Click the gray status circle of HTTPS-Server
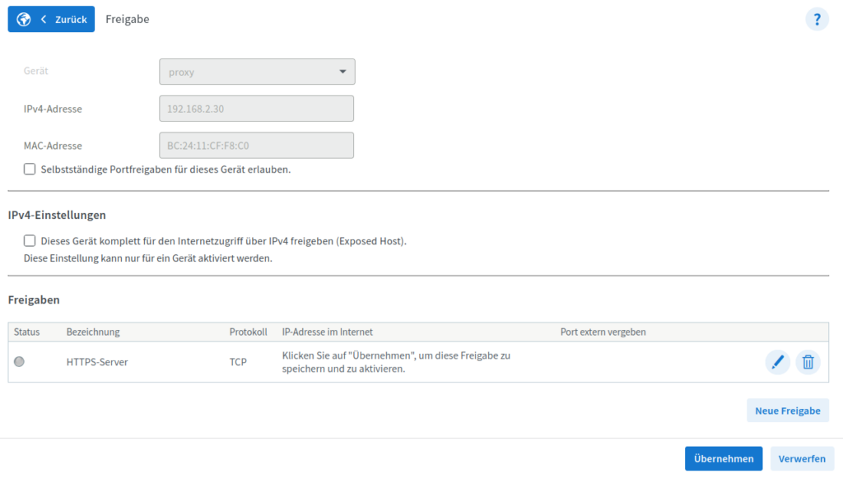The image size is (843, 478). tap(20, 361)
